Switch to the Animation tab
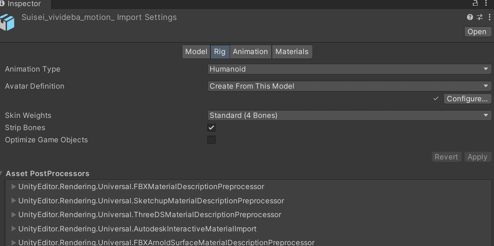 pos(250,52)
